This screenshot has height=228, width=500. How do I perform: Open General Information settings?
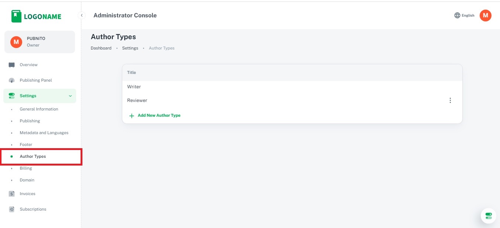(39, 109)
